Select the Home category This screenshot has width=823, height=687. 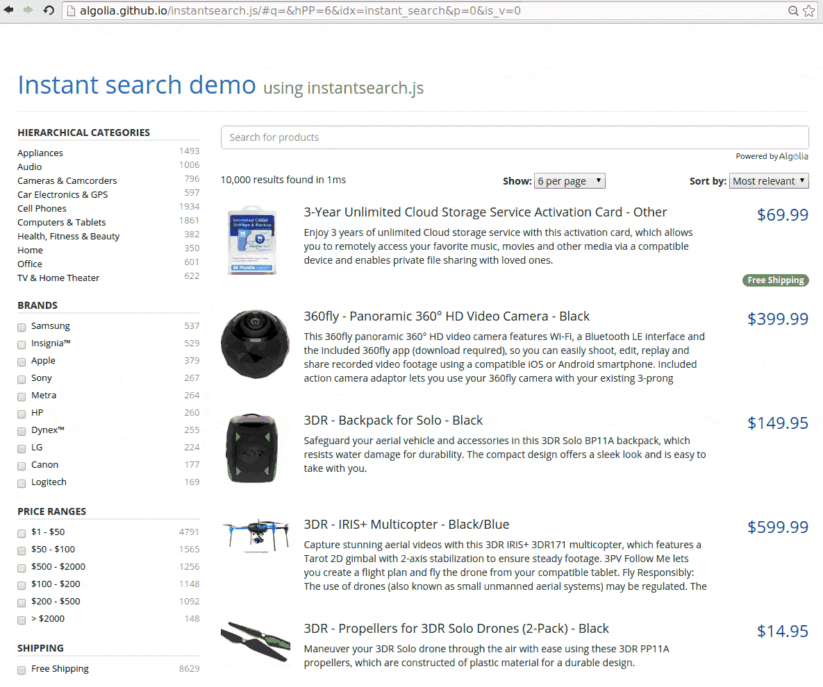[x=30, y=250]
